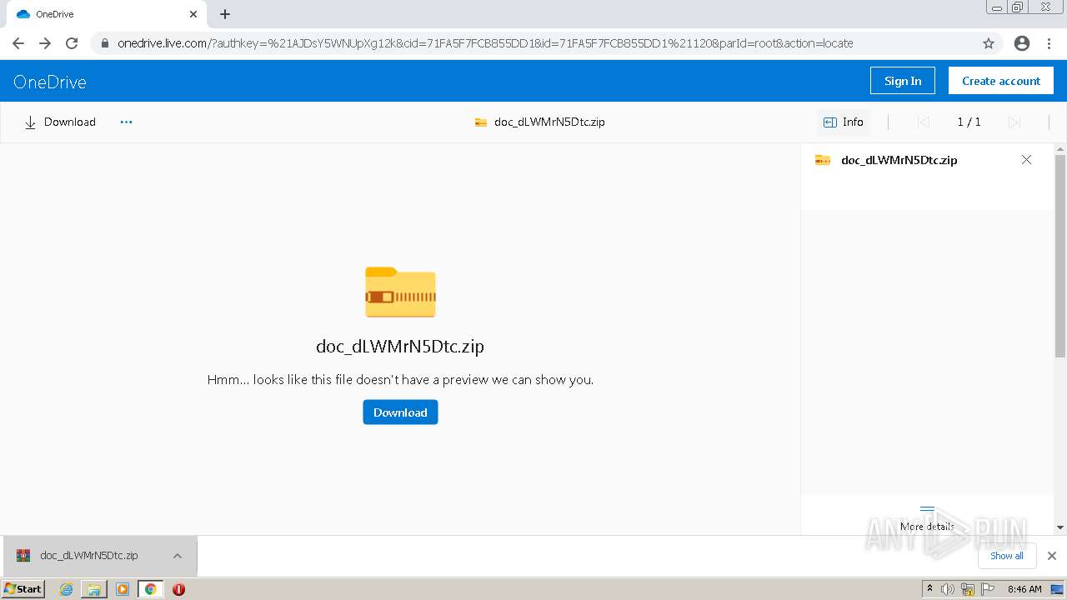1067x600 pixels.
Task: Expand More details in the info pane
Action: [x=927, y=518]
